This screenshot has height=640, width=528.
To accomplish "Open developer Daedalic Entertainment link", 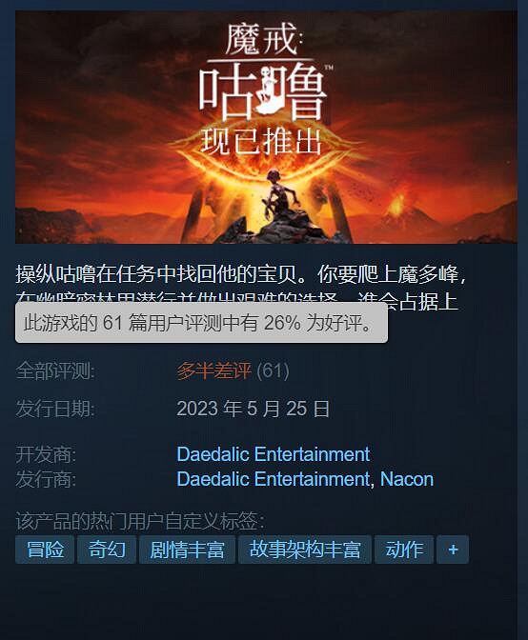I will tap(274, 454).
